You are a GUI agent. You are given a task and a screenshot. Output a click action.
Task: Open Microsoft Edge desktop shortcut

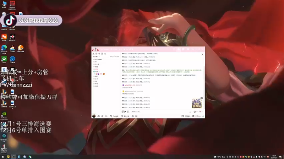click(x=4, y=49)
